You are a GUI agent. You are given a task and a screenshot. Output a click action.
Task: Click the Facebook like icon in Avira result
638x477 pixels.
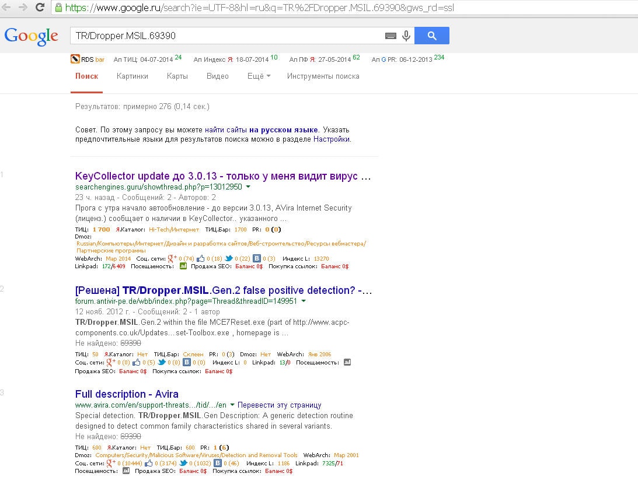(148, 463)
